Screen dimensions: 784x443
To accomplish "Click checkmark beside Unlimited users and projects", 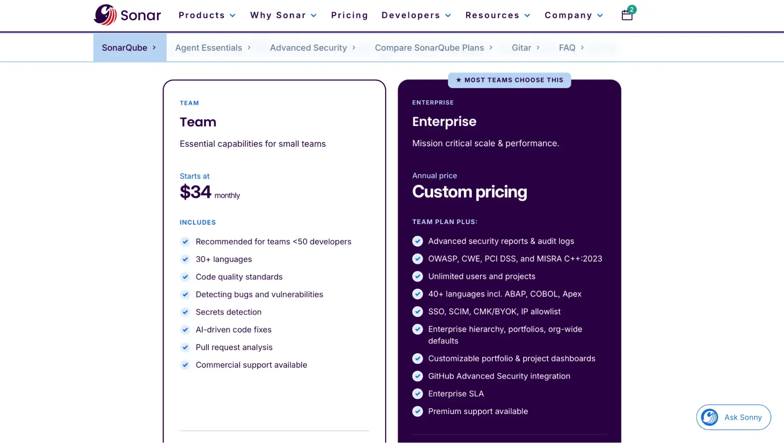I will [418, 276].
